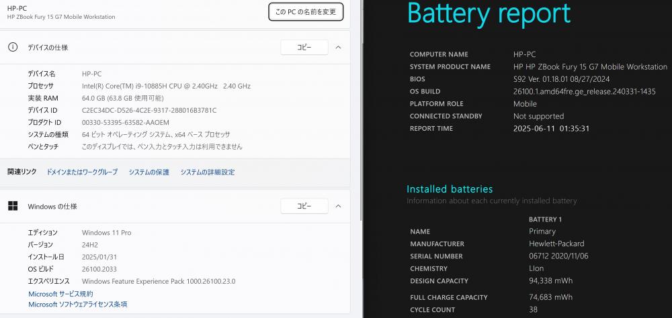Open システムの保護 link
This screenshot has height=318, width=672.
tap(149, 172)
